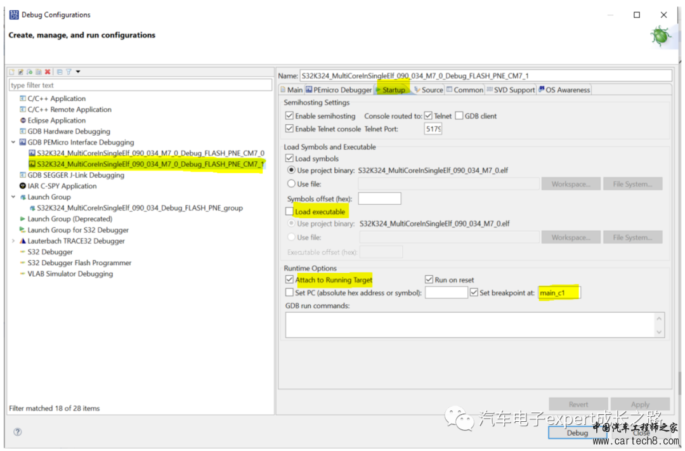The height and width of the screenshot is (451, 685).
Task: Click the Debug button
Action: point(578,433)
